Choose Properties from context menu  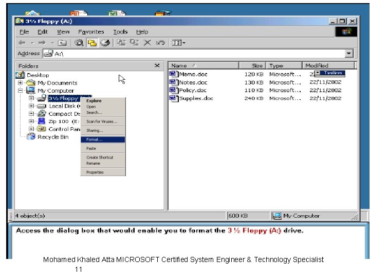pyautogui.click(x=103, y=172)
